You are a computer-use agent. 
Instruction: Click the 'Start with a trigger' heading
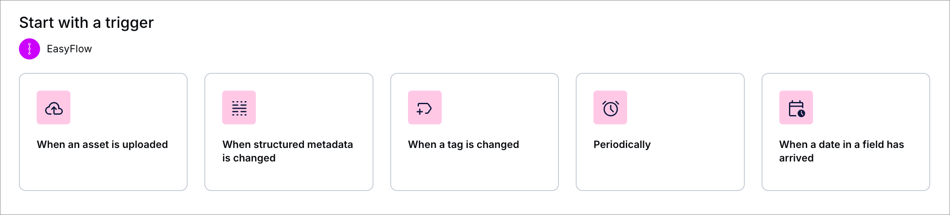[86, 23]
